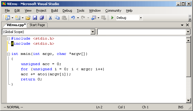Screen dimensions: 193x111
Task: Open the File menu
Action: pyautogui.click(x=7, y=11)
